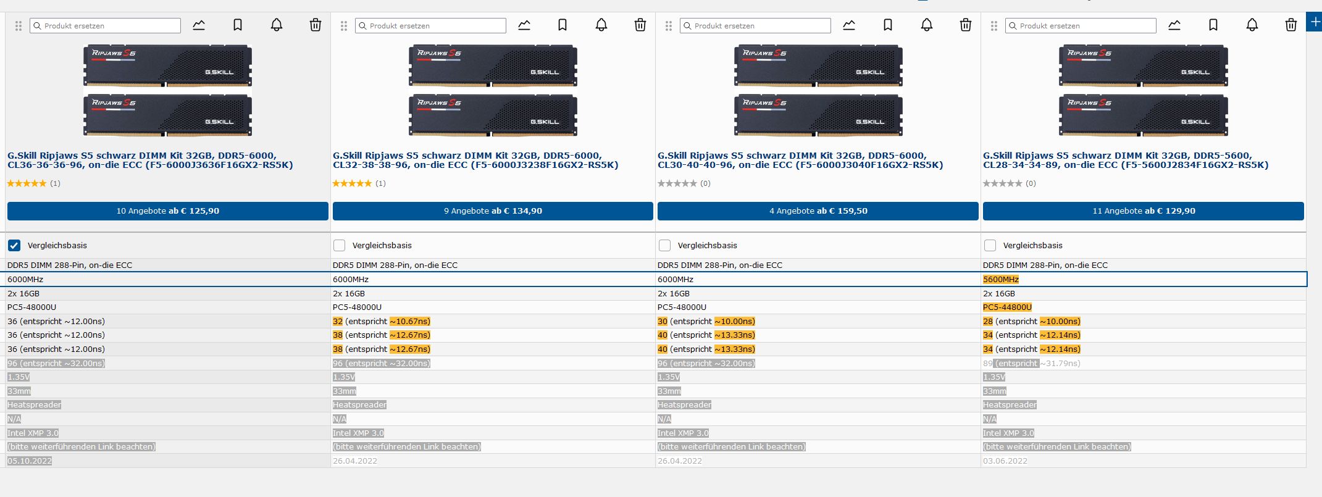Click RAM image of CL36-36-36-96 kit
The height and width of the screenshot is (497, 1322).
click(168, 90)
